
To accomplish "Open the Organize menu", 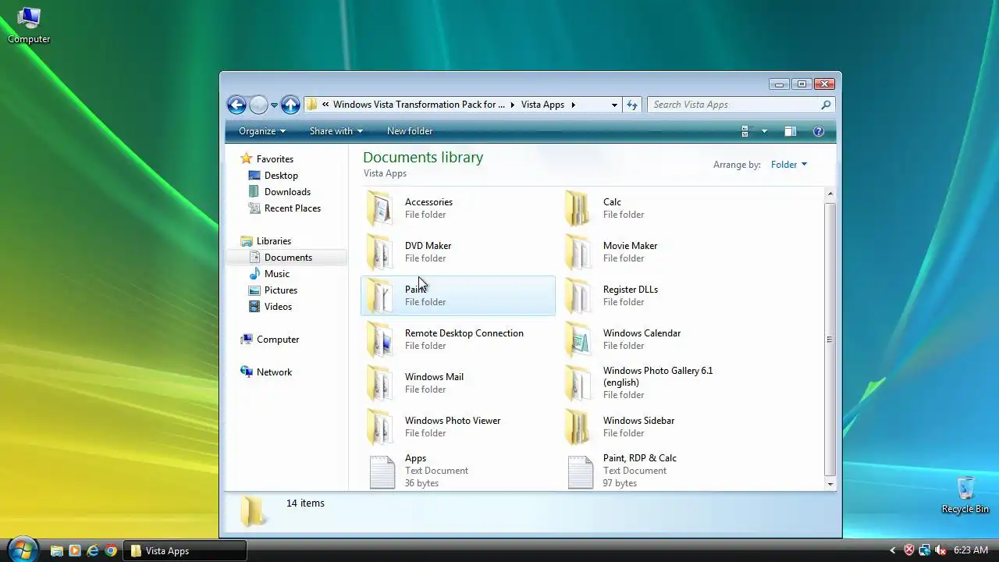I will pos(262,131).
